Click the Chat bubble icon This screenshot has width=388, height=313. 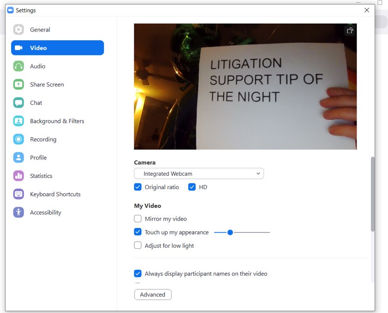pos(18,103)
